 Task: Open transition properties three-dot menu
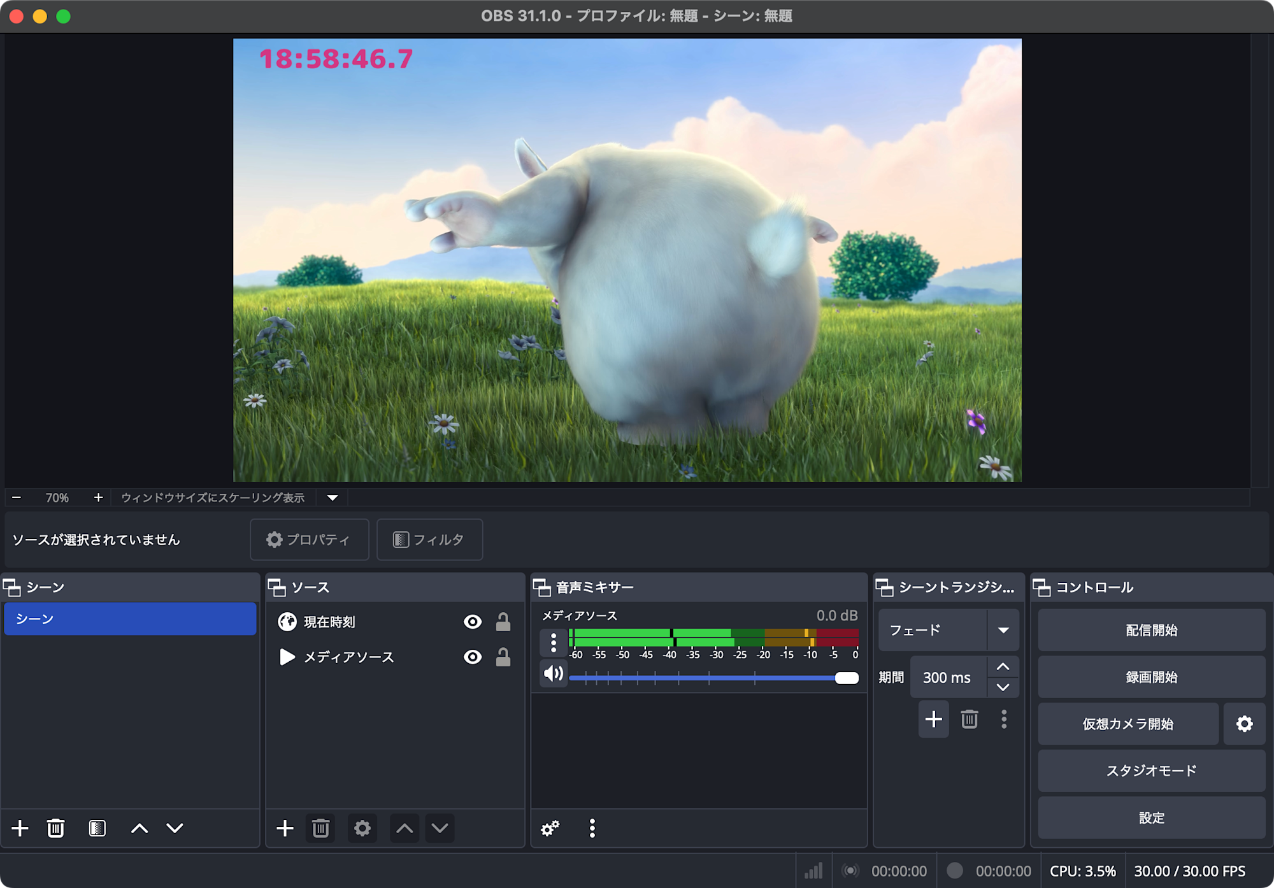click(x=1004, y=719)
